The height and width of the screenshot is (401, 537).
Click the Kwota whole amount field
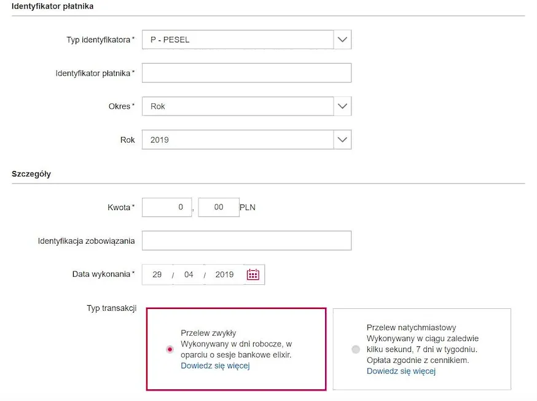(167, 208)
